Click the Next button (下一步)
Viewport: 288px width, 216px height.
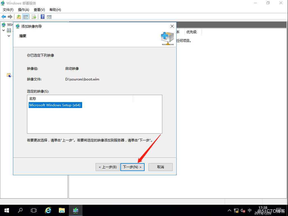(x=132, y=167)
